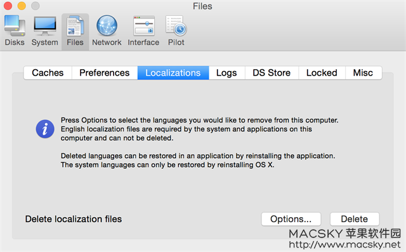Open the Disks toolbar section

pos(15,30)
